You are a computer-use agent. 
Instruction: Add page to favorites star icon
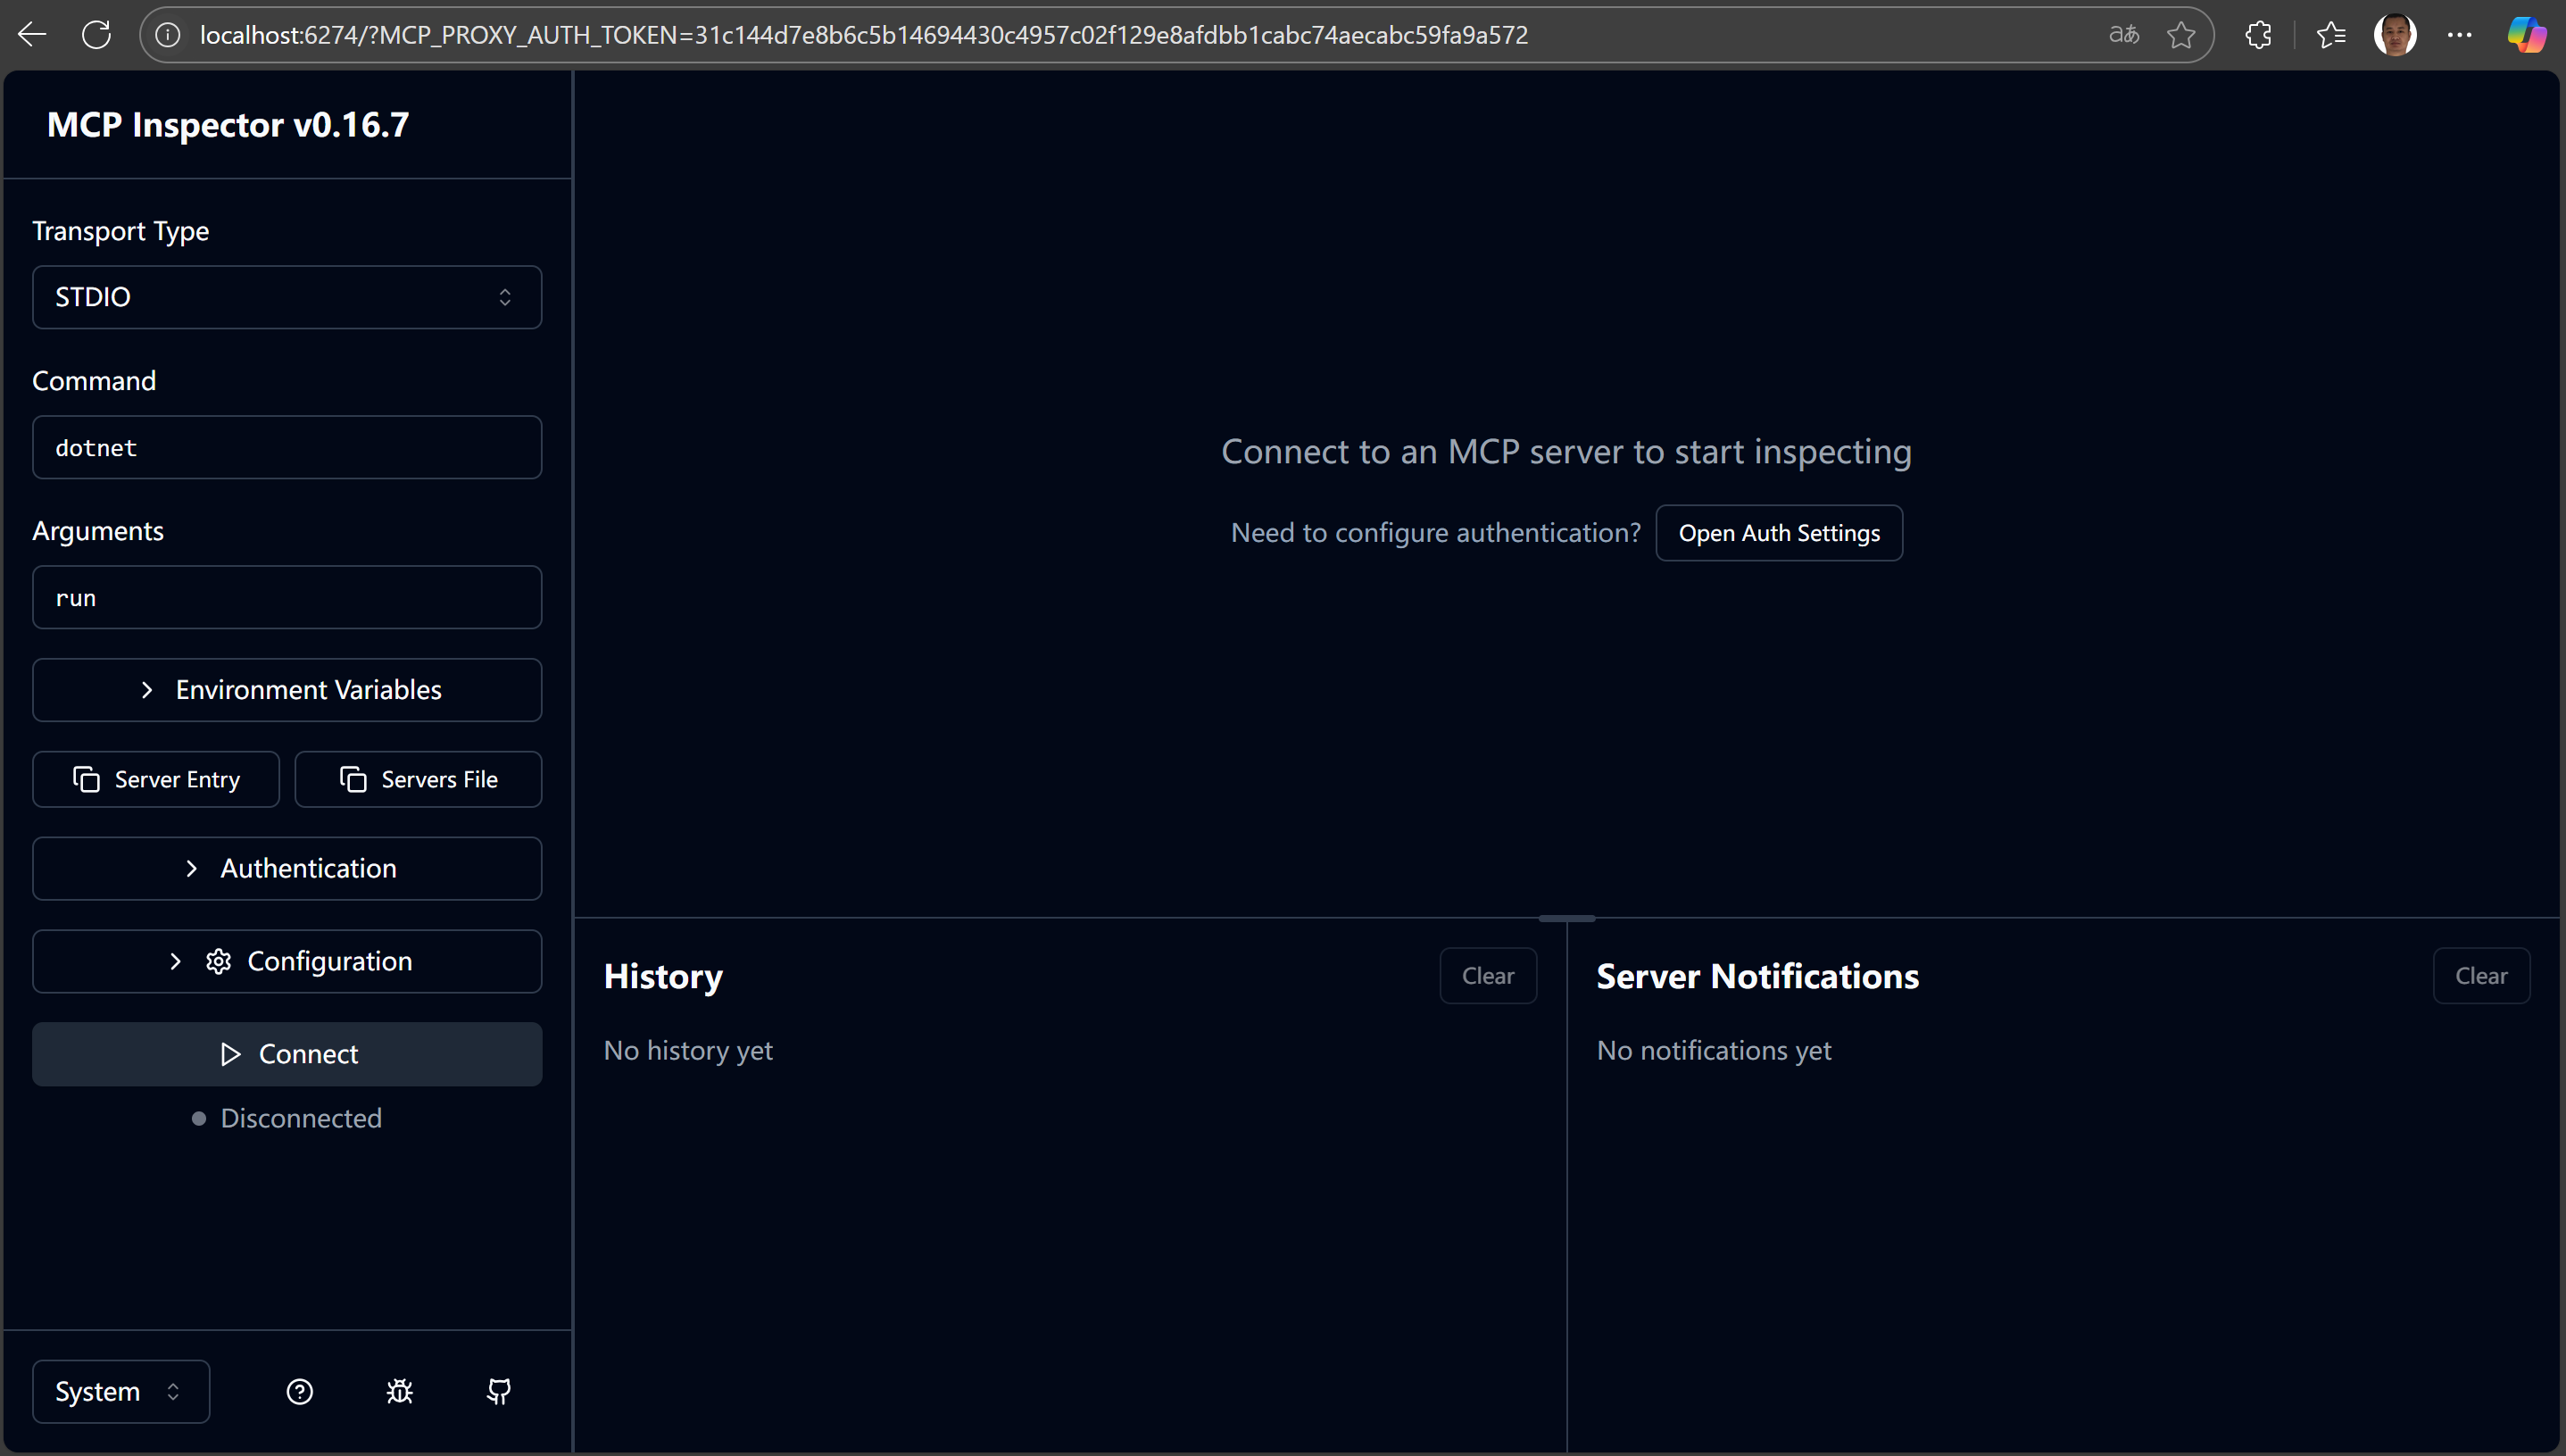[x=2180, y=35]
